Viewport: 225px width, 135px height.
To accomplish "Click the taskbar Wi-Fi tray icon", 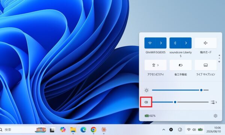I will coord(189,129).
